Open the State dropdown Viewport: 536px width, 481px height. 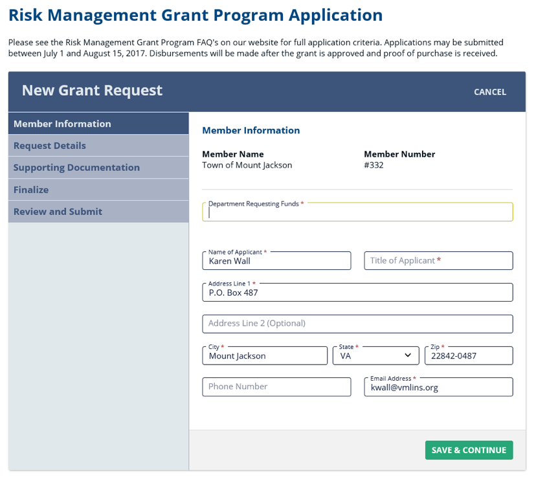tap(375, 355)
